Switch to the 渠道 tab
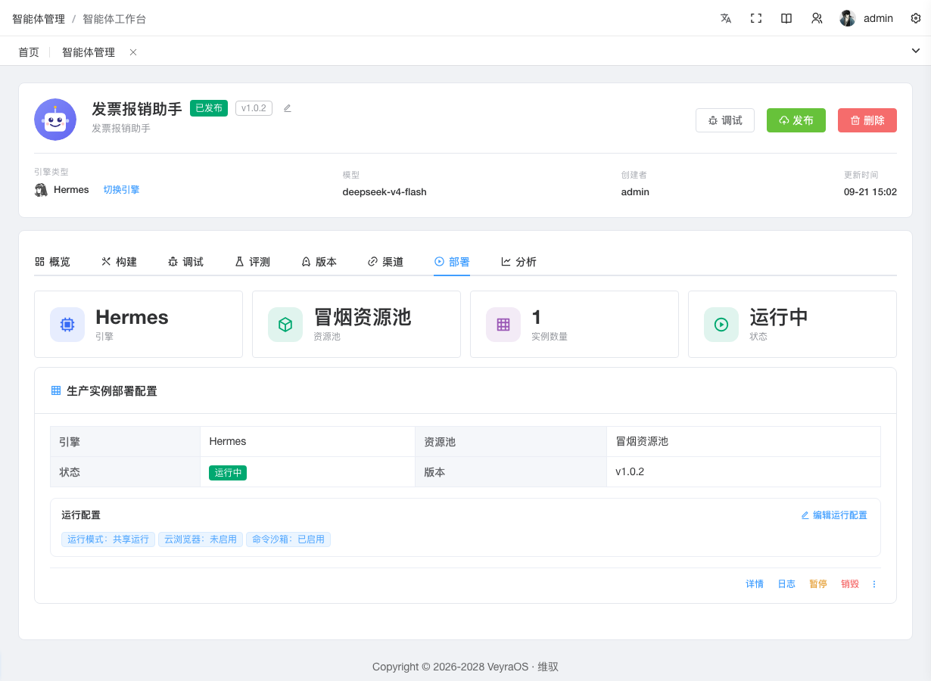This screenshot has height=681, width=931. [x=385, y=262]
